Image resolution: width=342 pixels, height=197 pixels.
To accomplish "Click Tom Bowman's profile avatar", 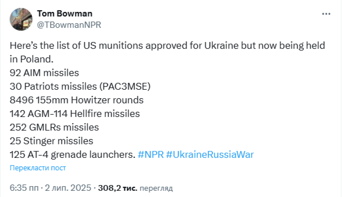I will coord(21,19).
